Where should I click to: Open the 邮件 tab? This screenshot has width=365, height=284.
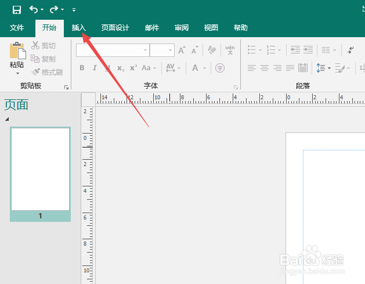[152, 28]
